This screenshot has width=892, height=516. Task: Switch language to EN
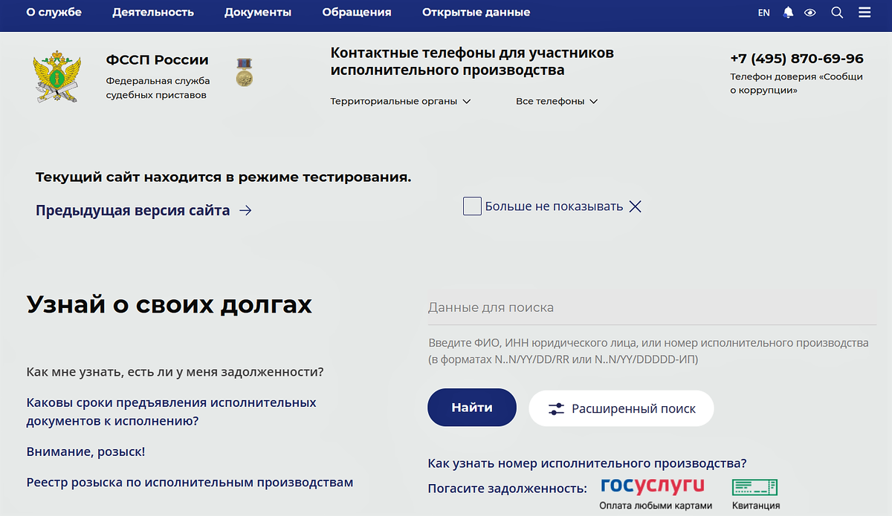click(x=763, y=13)
